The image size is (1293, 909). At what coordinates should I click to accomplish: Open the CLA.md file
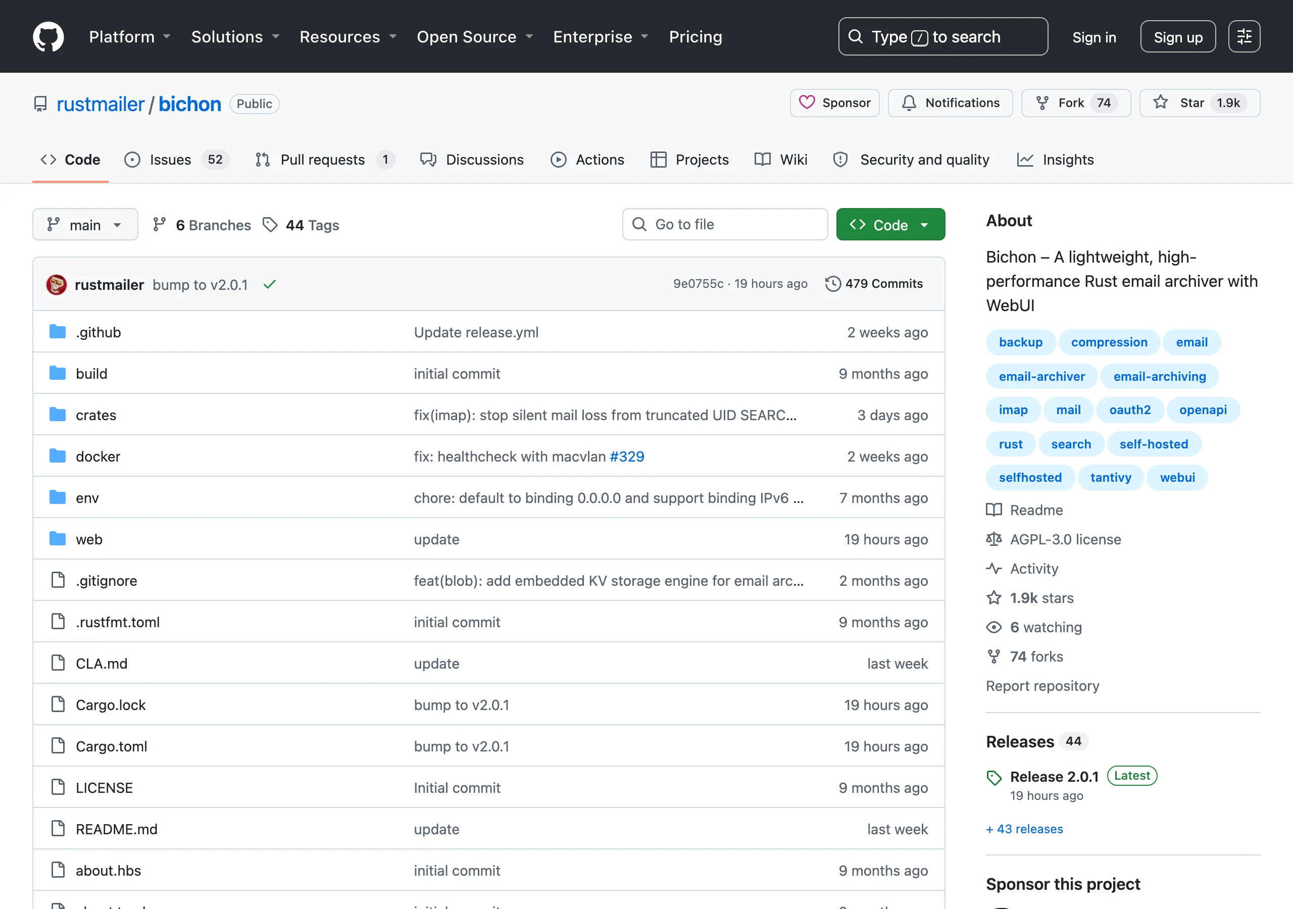[102, 664]
